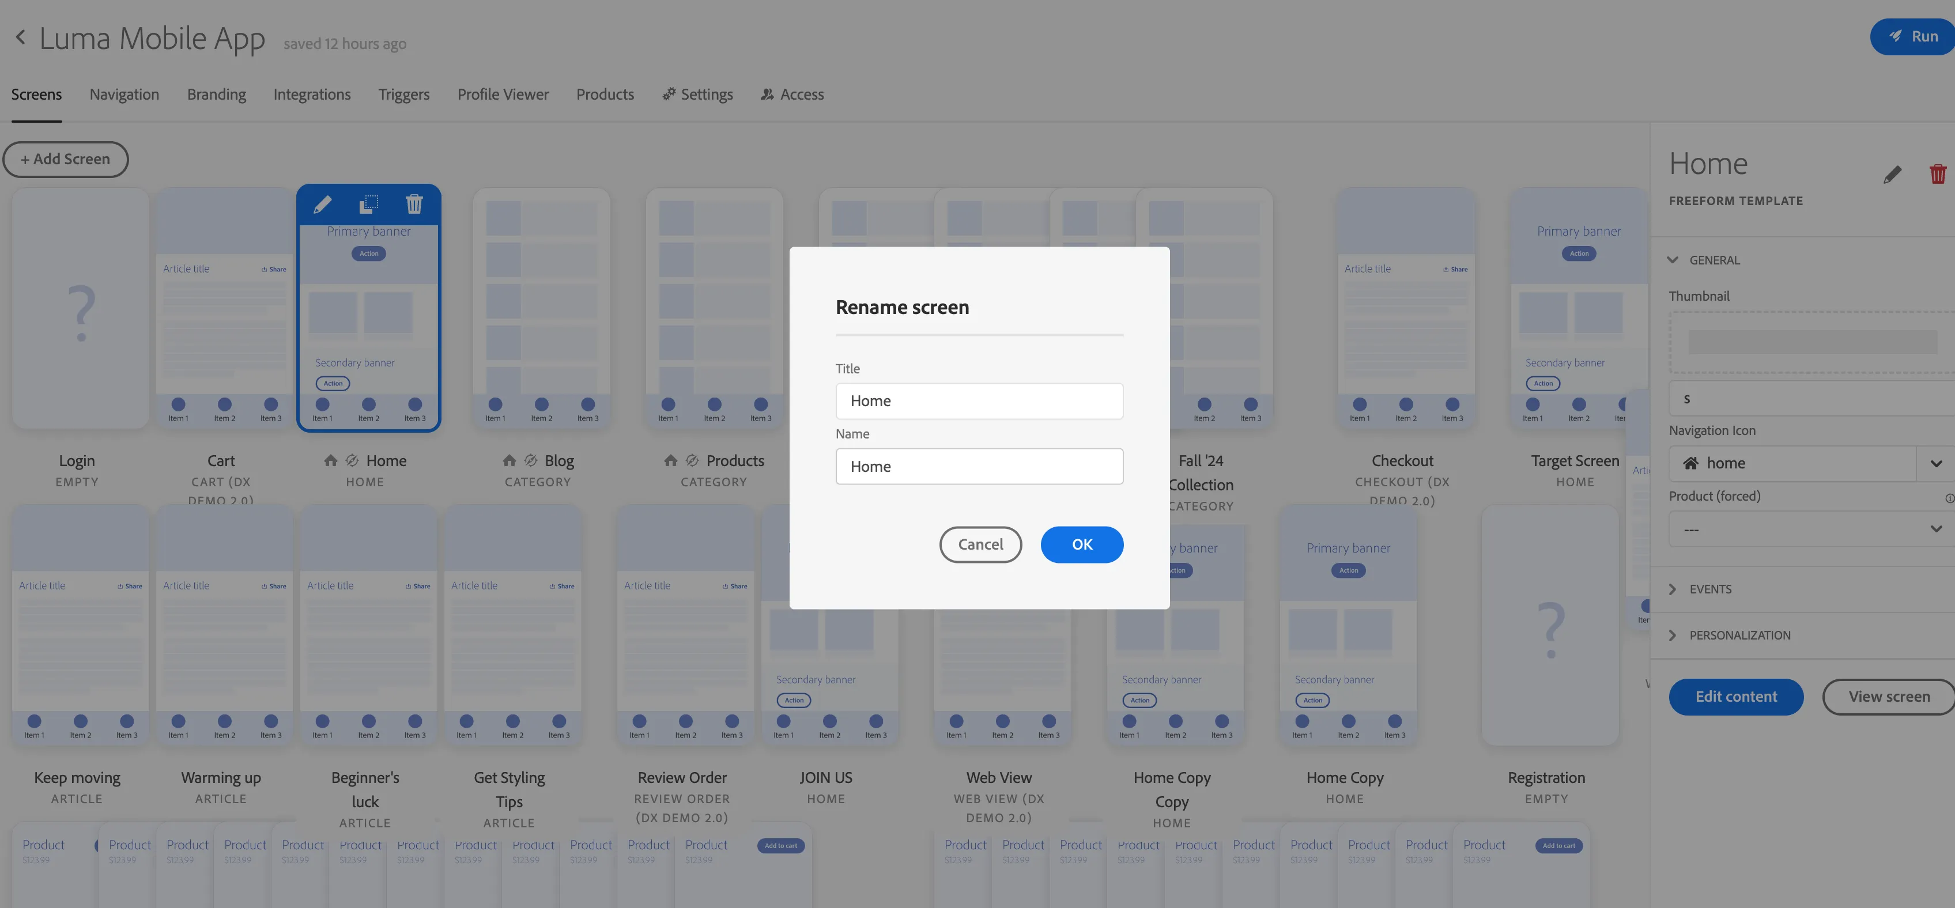Go to the Integrations tab
The height and width of the screenshot is (908, 1955).
(312, 94)
